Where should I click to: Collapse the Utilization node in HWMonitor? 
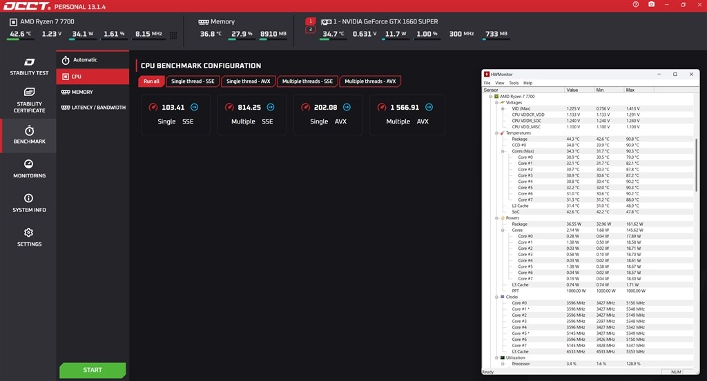tap(496, 358)
